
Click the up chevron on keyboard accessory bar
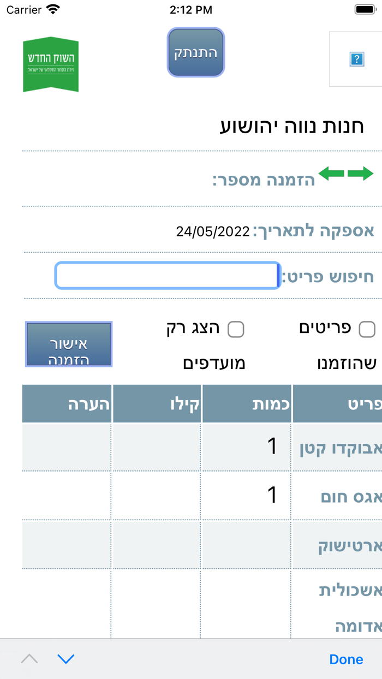coord(29,659)
